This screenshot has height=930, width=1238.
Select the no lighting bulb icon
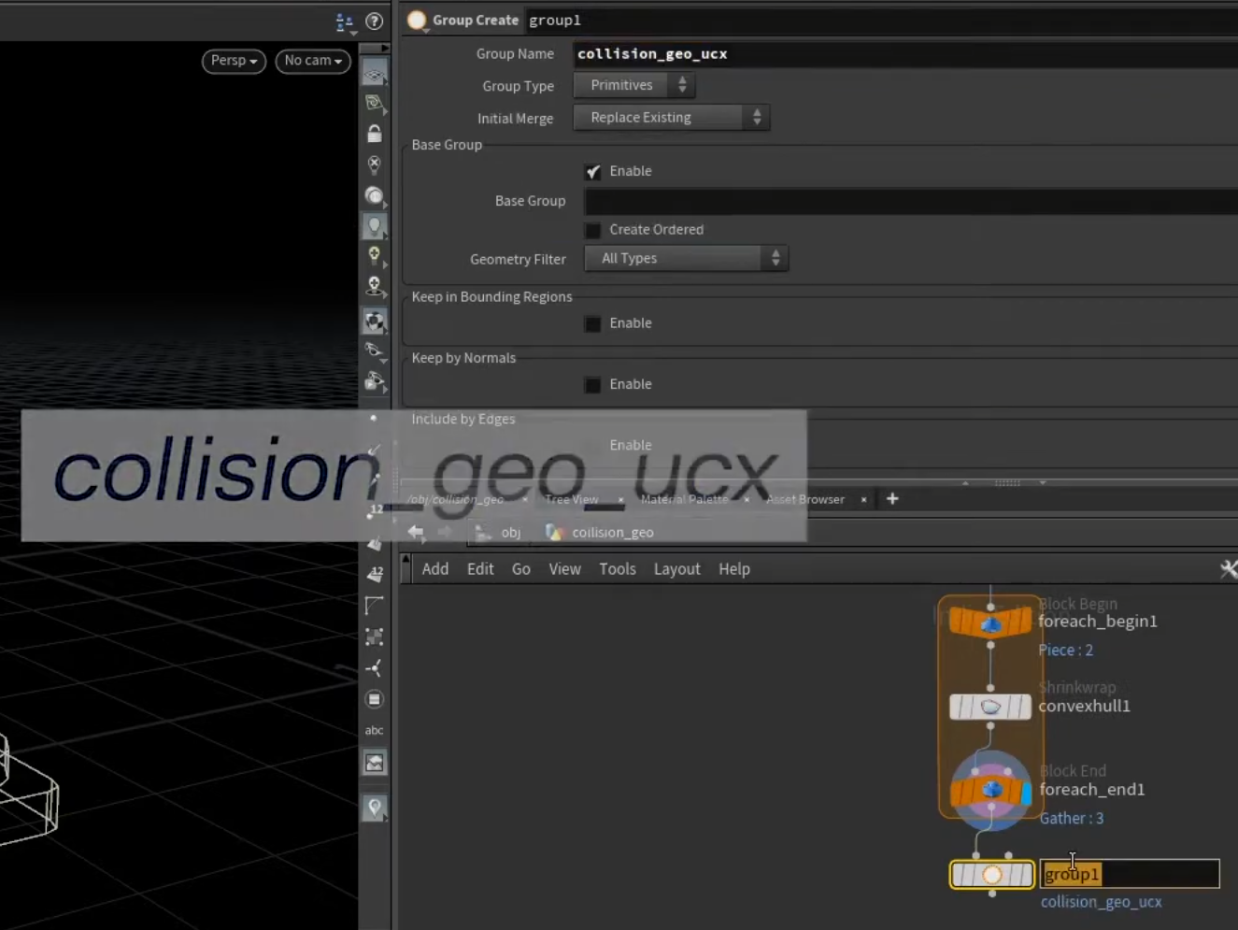(374, 165)
